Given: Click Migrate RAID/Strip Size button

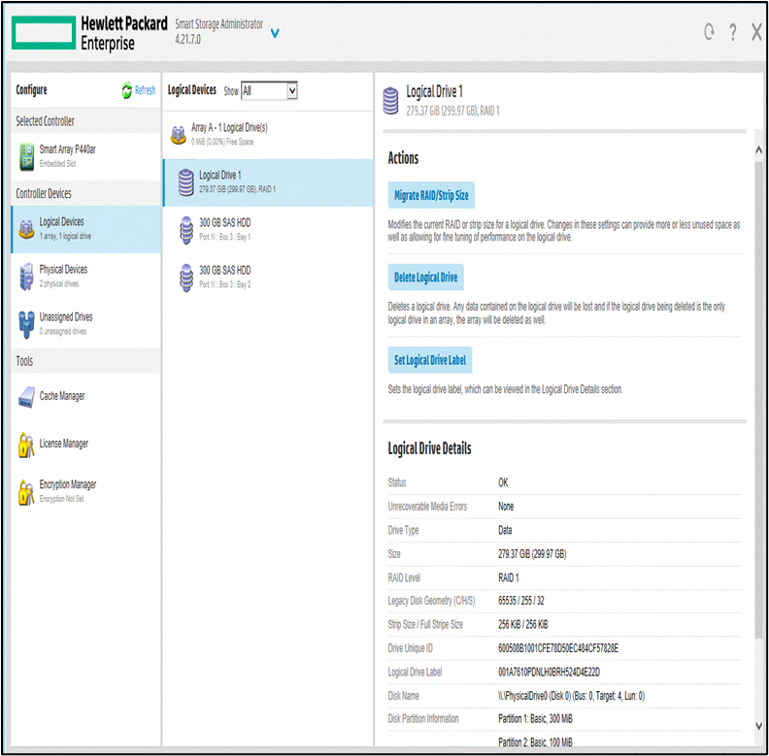Looking at the screenshot, I should [431, 196].
